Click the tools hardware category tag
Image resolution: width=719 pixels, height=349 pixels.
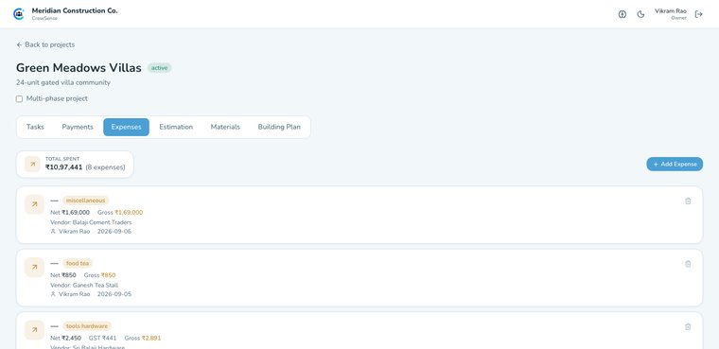click(87, 326)
